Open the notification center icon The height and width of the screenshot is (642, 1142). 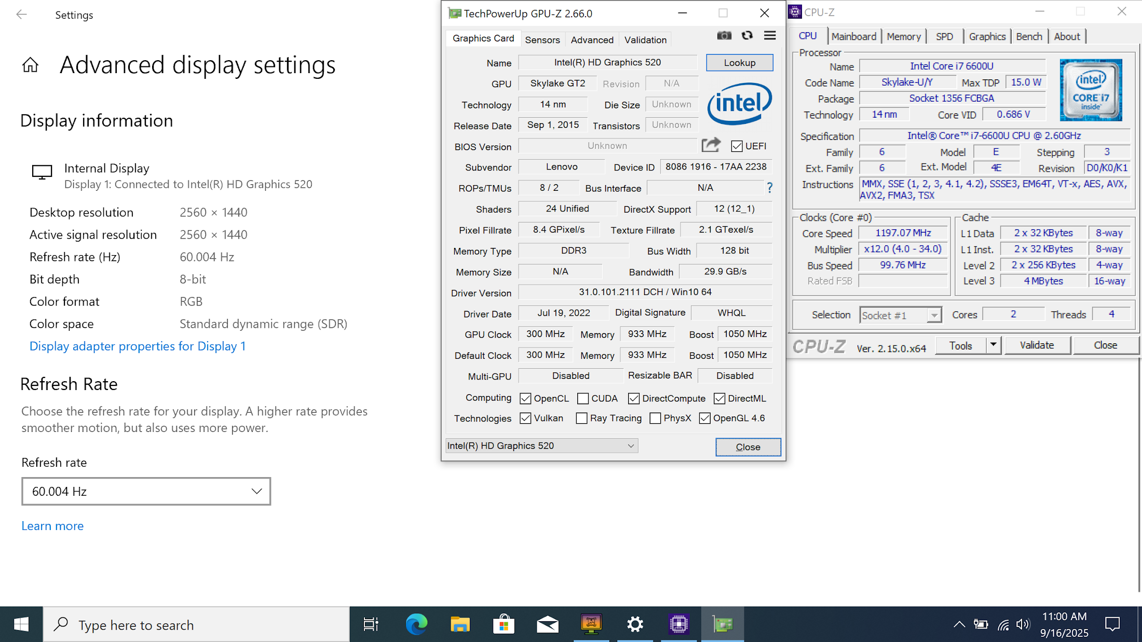click(x=1112, y=624)
